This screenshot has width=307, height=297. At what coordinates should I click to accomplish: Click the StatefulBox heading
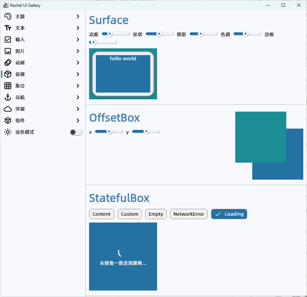[119, 198]
